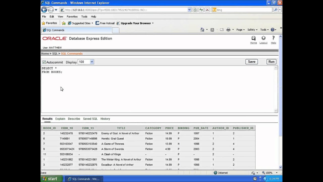This screenshot has width=323, height=182.
Task: Switch to the Saved SQL tab
Action: tap(90, 119)
